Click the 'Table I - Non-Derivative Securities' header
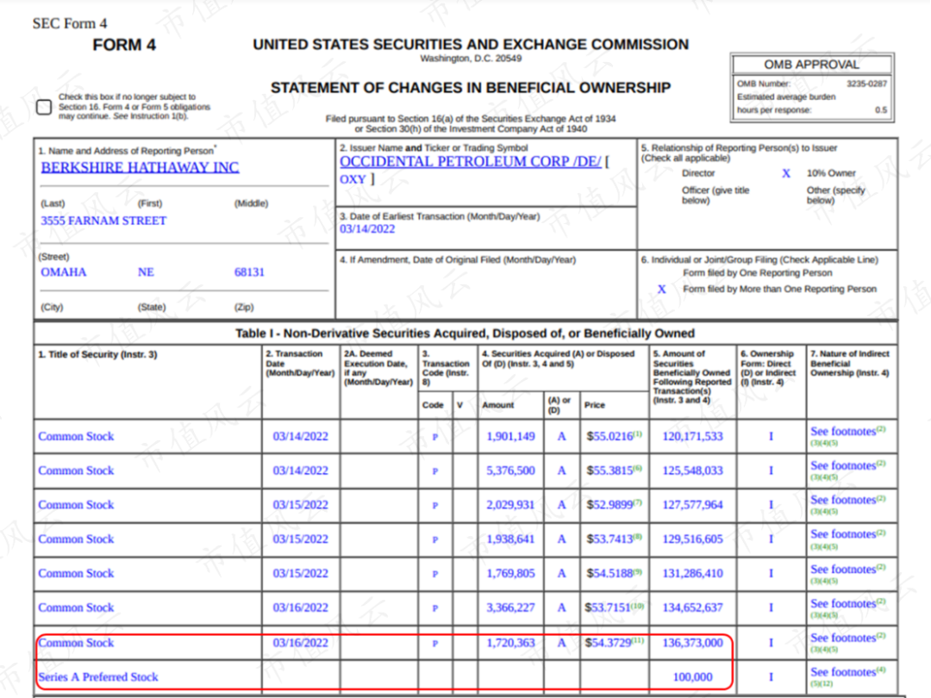The image size is (931, 698). [465, 333]
